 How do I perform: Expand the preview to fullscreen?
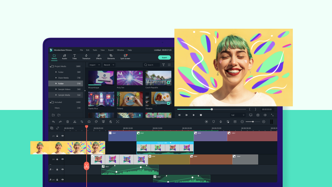tap(272, 115)
